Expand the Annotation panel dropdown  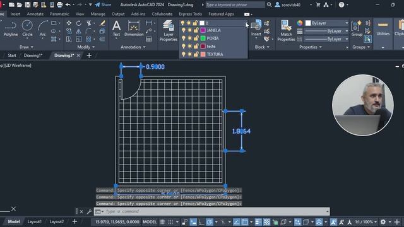(x=133, y=47)
